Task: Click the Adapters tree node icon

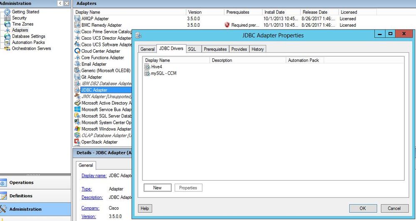Action: coord(7,30)
